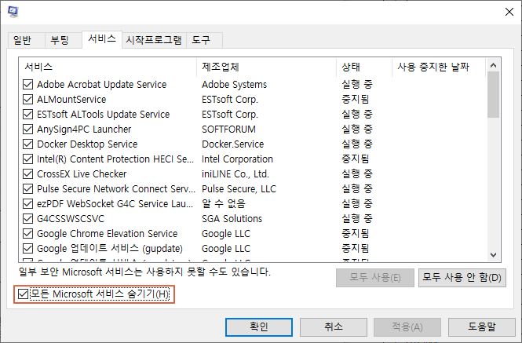Viewport: 522px width, 343px height.
Task: Click the scrollbar down arrow
Action: [494, 255]
